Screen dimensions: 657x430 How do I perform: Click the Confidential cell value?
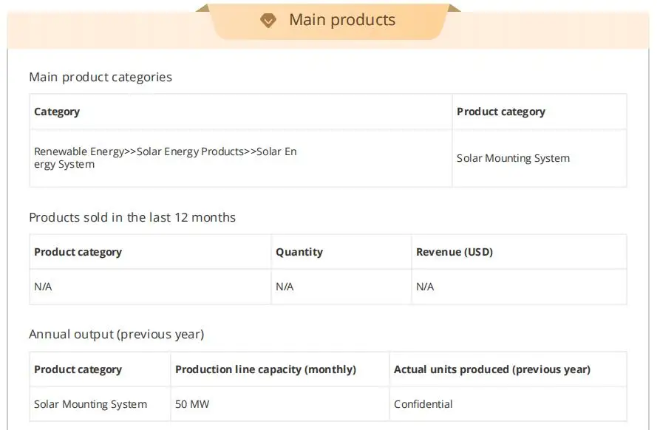tap(423, 404)
